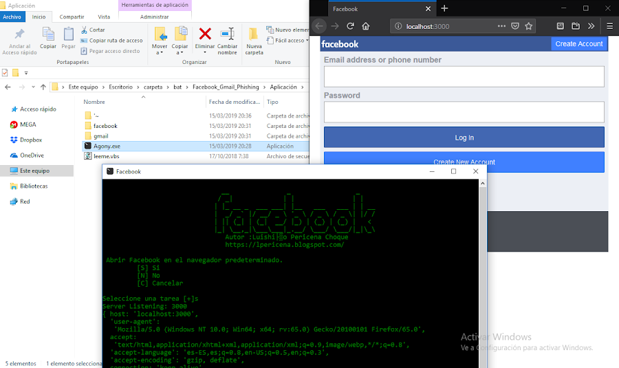This screenshot has width=619, height=368.
Task: Open a new Firefox tab
Action: (444, 8)
